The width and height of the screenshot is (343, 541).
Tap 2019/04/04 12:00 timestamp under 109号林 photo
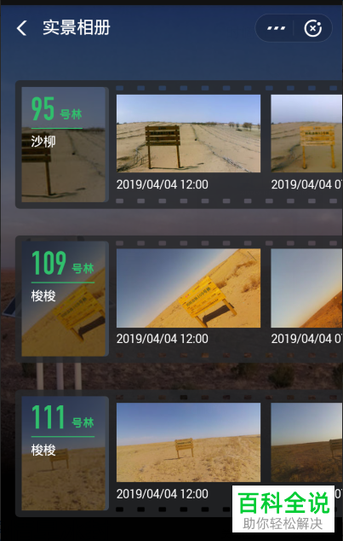pyautogui.click(x=162, y=339)
